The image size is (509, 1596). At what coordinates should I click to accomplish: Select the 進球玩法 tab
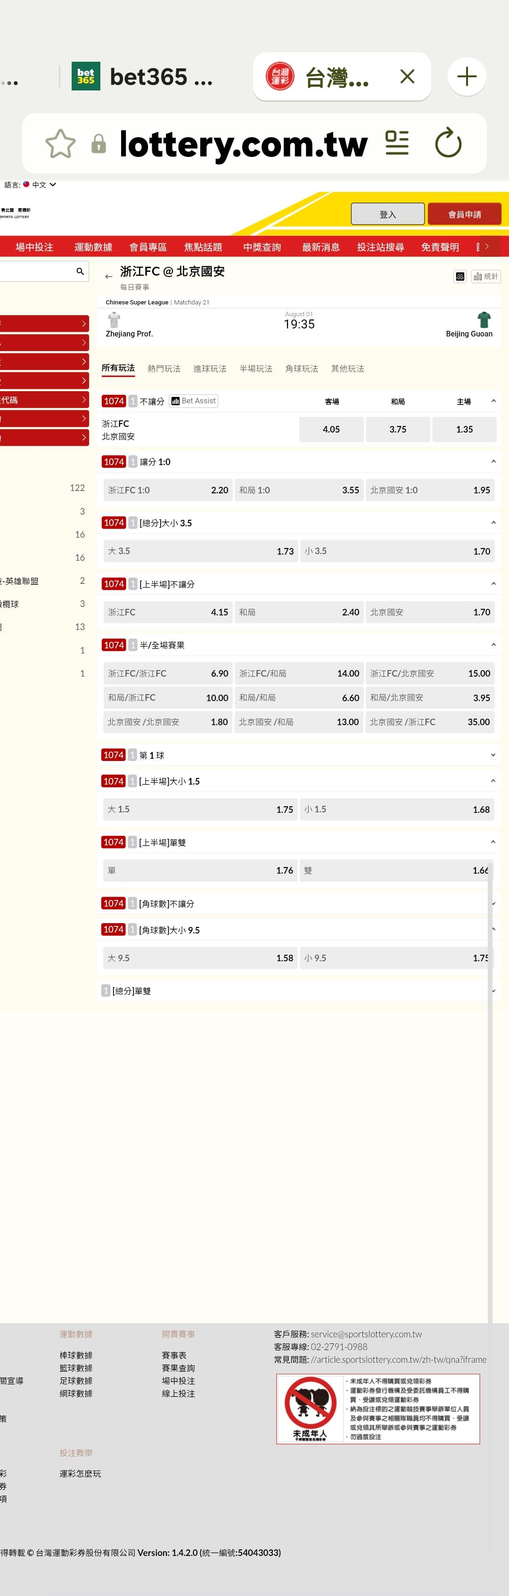(210, 368)
